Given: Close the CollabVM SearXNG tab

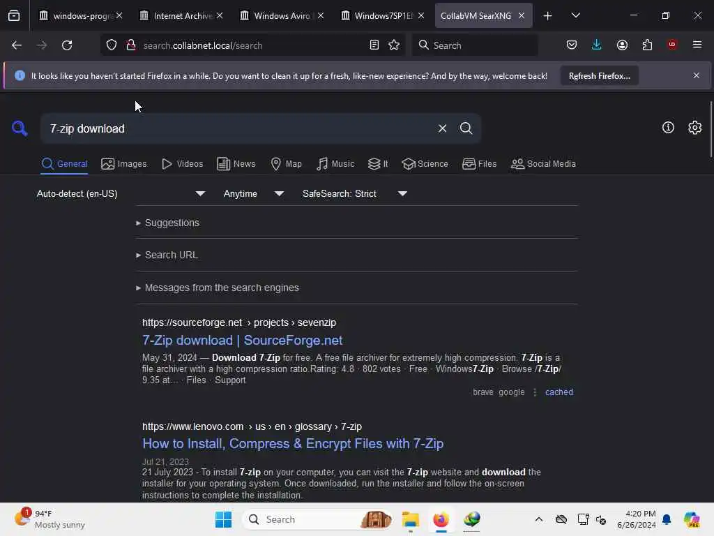Looking at the screenshot, I should [x=522, y=15].
